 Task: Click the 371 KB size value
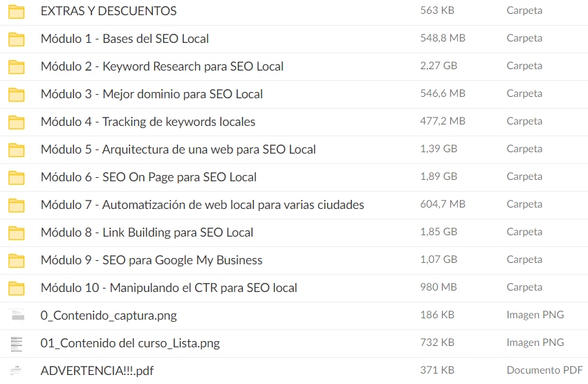click(437, 370)
